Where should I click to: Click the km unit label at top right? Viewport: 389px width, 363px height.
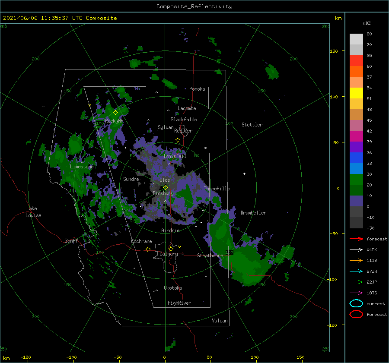tap(338, 18)
